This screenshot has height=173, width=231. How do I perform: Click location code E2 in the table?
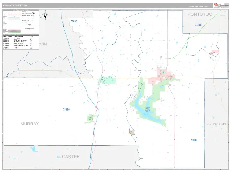(x=31, y=45)
